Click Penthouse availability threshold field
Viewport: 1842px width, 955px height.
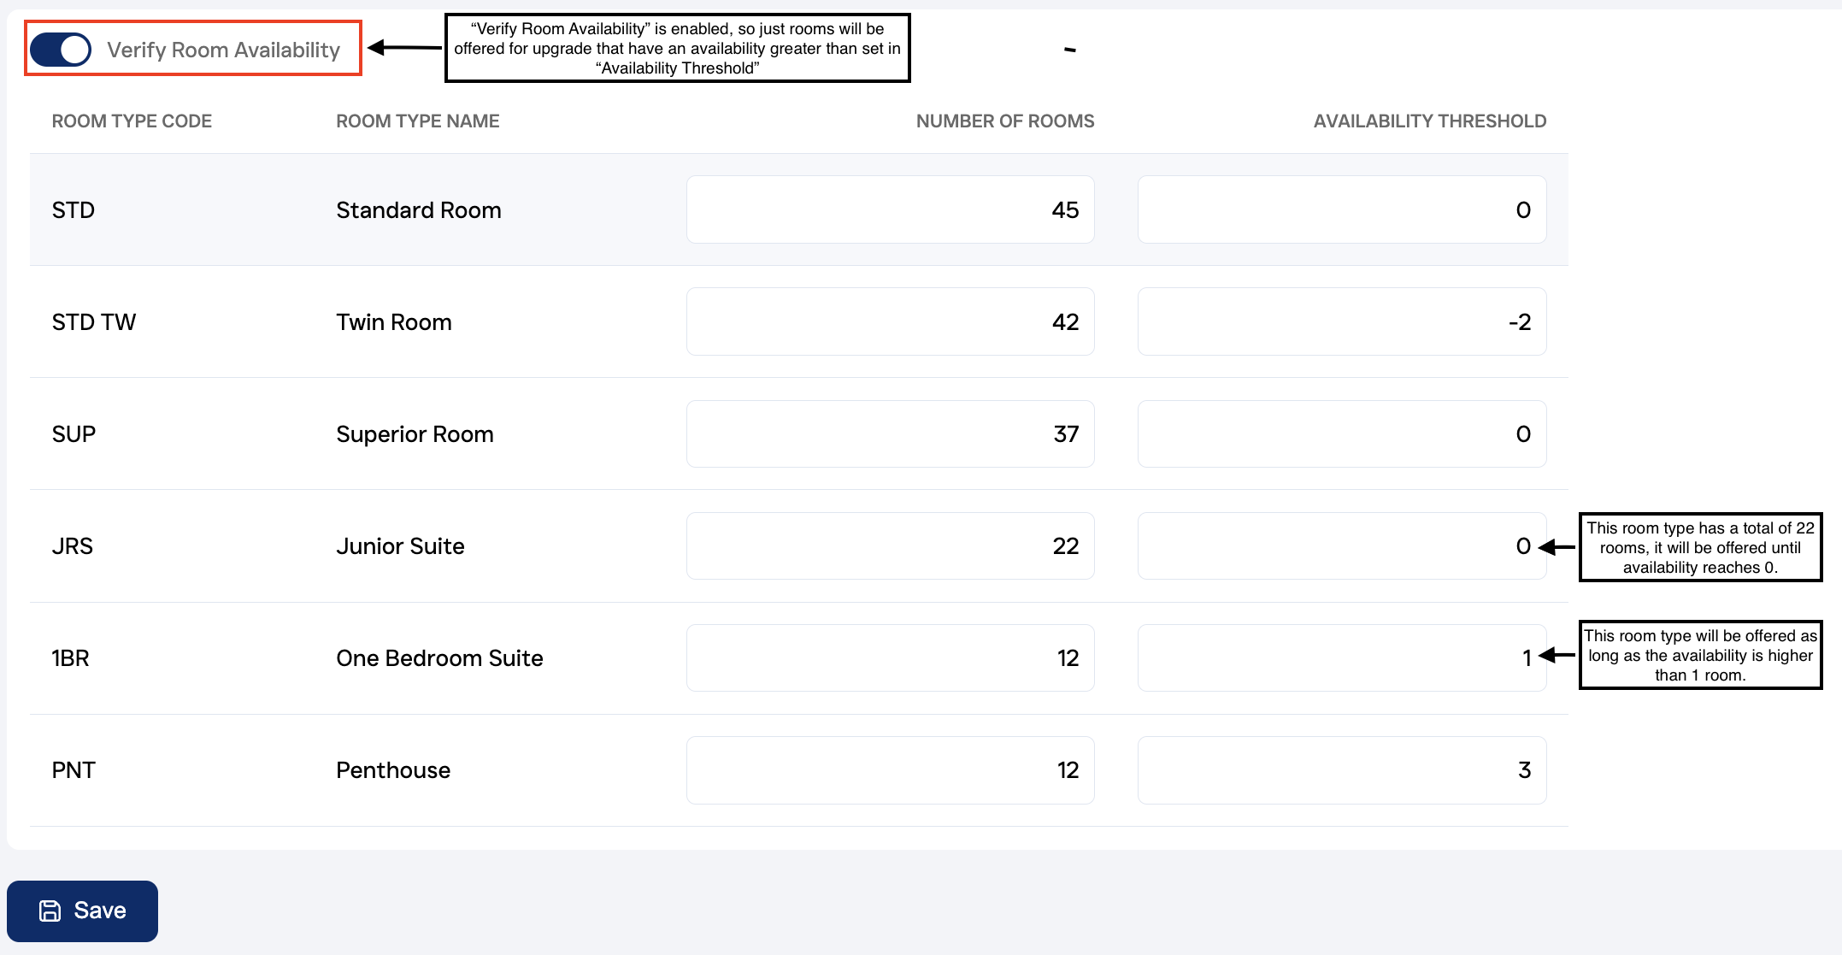coord(1340,769)
